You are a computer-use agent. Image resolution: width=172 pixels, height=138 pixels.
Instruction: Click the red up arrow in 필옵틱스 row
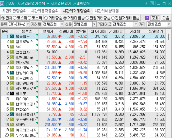click(60, 36)
